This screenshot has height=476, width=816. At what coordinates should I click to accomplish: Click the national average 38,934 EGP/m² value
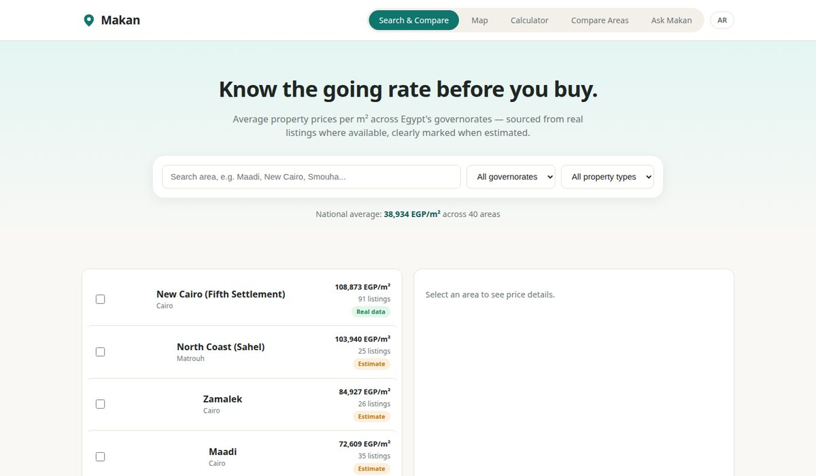(412, 214)
